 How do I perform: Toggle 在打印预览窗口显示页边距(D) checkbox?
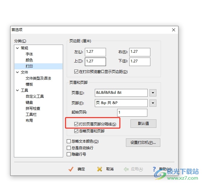pos(76,72)
